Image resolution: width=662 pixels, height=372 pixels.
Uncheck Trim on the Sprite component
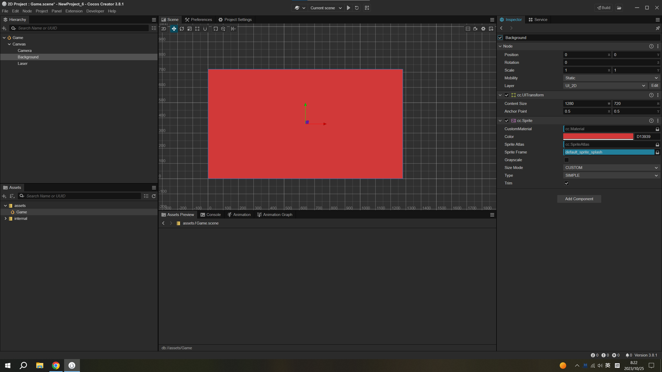click(566, 183)
